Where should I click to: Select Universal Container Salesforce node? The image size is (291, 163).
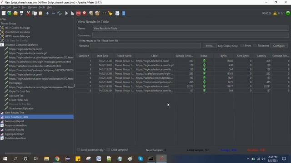(21, 45)
